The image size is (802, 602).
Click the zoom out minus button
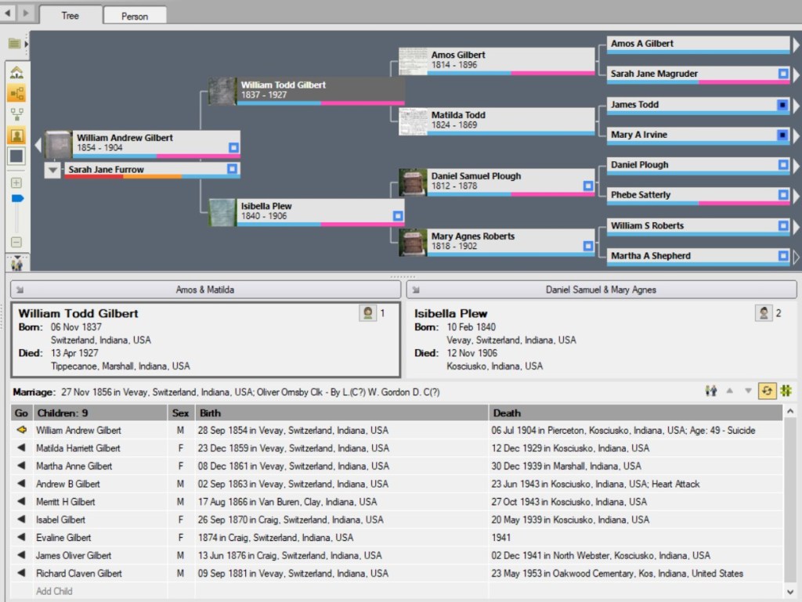click(x=16, y=242)
